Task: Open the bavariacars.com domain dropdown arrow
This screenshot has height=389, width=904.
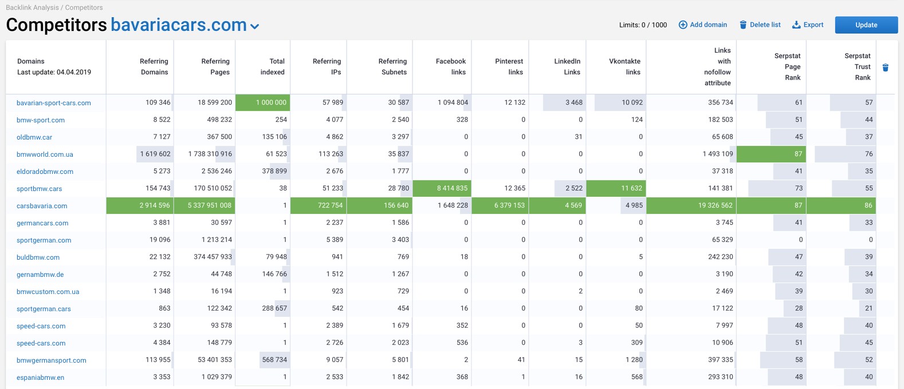Action: point(255,27)
